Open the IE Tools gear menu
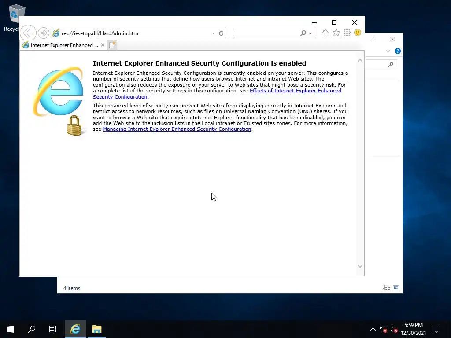 tap(347, 33)
